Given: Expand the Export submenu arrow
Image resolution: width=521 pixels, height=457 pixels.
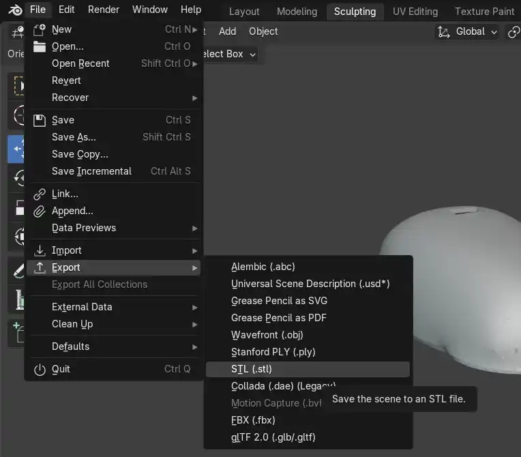Looking at the screenshot, I should pyautogui.click(x=195, y=268).
